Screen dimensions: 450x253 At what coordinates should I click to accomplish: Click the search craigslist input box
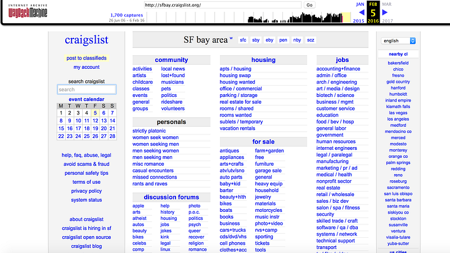point(87,90)
